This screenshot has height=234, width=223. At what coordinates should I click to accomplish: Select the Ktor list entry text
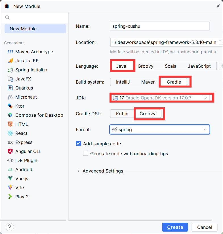click(20, 106)
